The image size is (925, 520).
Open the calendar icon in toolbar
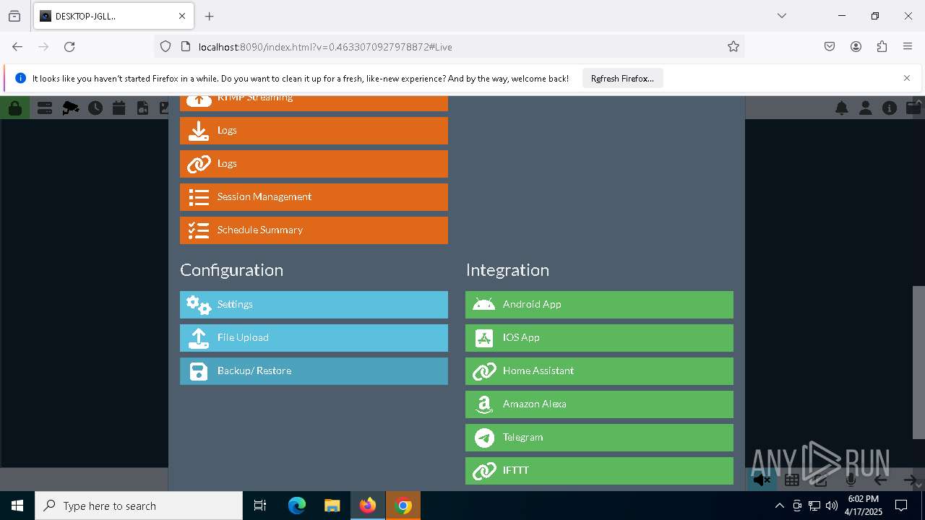pos(119,108)
